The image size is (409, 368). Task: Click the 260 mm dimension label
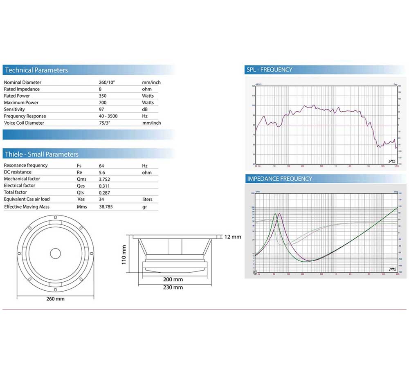point(55,299)
